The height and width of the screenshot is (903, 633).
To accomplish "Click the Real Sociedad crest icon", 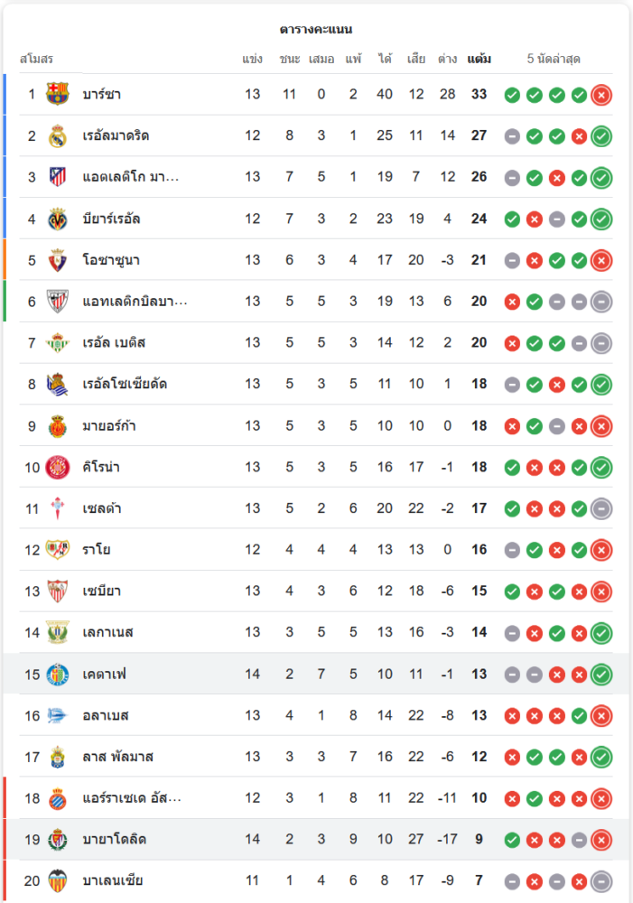I will [58, 384].
